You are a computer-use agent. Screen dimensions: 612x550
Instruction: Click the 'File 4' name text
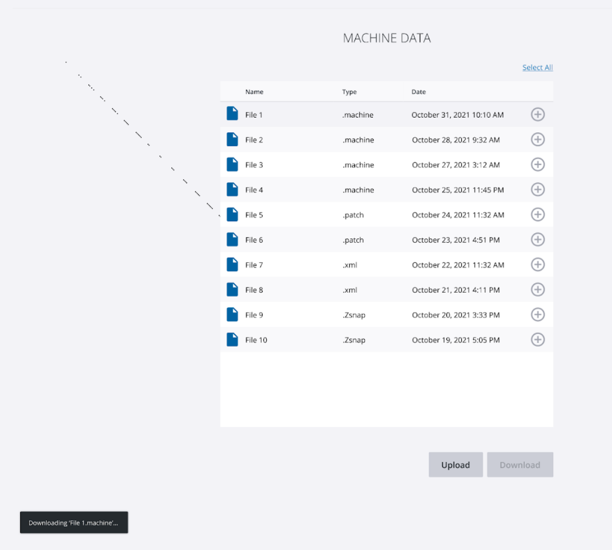coord(254,190)
